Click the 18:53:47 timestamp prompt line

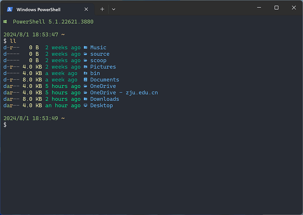pyautogui.click(x=34, y=35)
